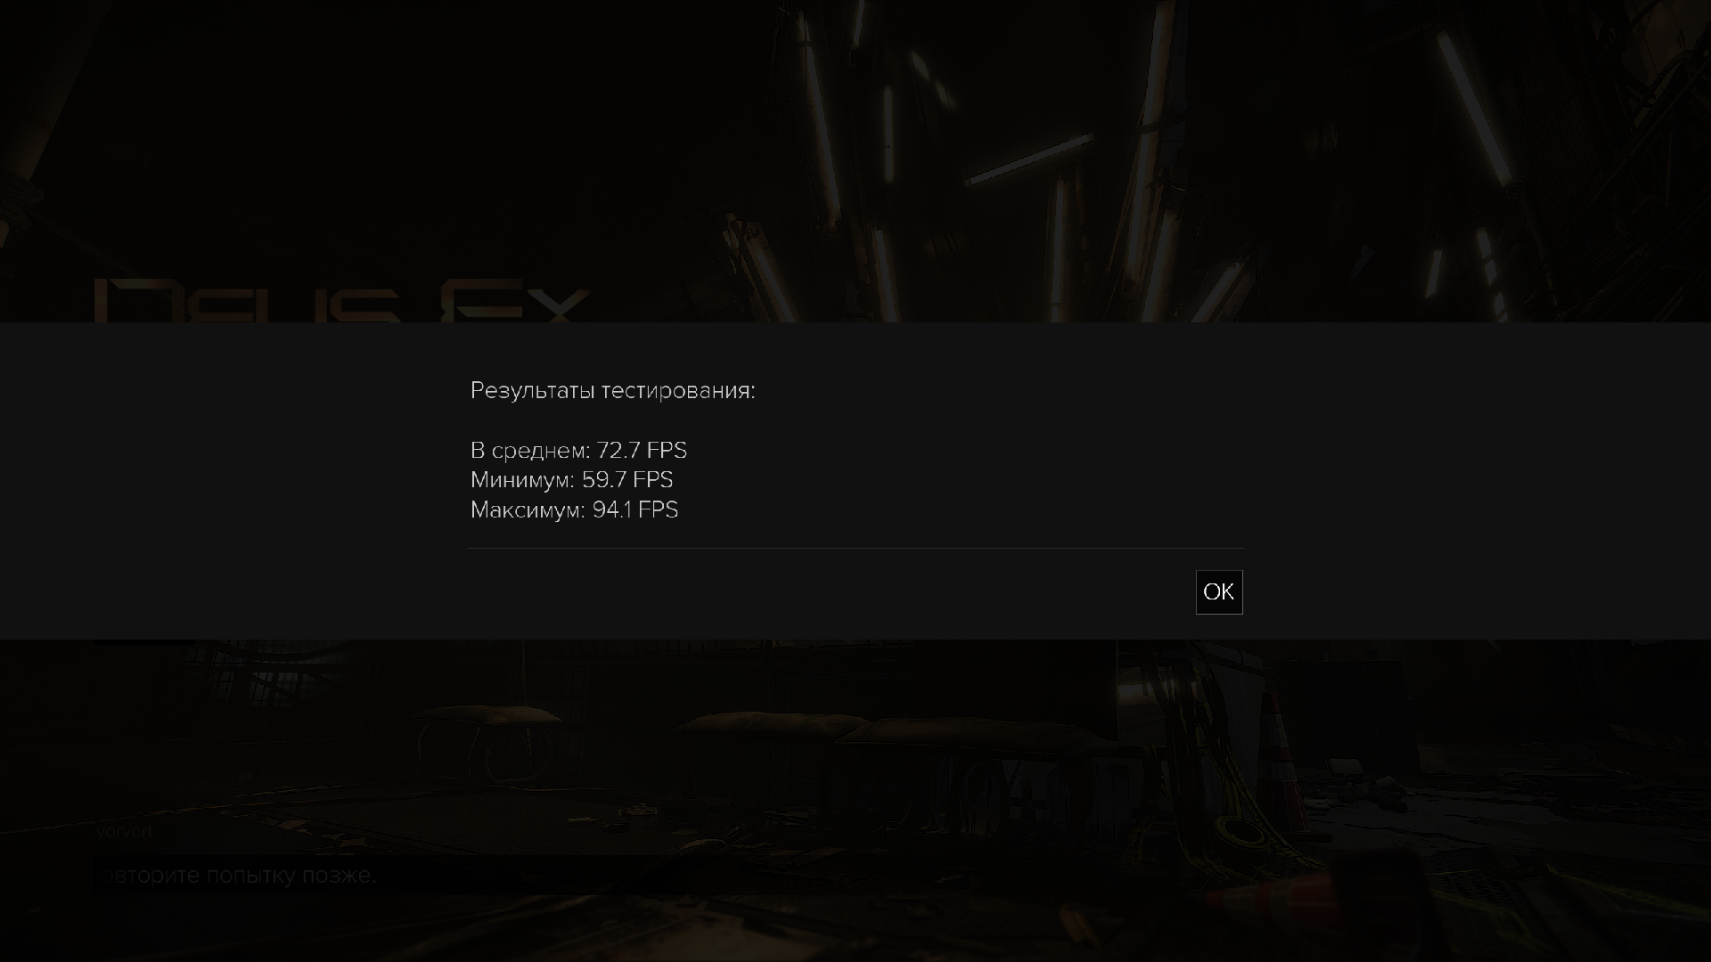1711x962 pixels.
Task: Click the maximum value 94.1
Action: 612,510
